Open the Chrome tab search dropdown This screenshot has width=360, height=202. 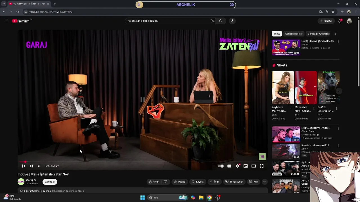pos(4,4)
